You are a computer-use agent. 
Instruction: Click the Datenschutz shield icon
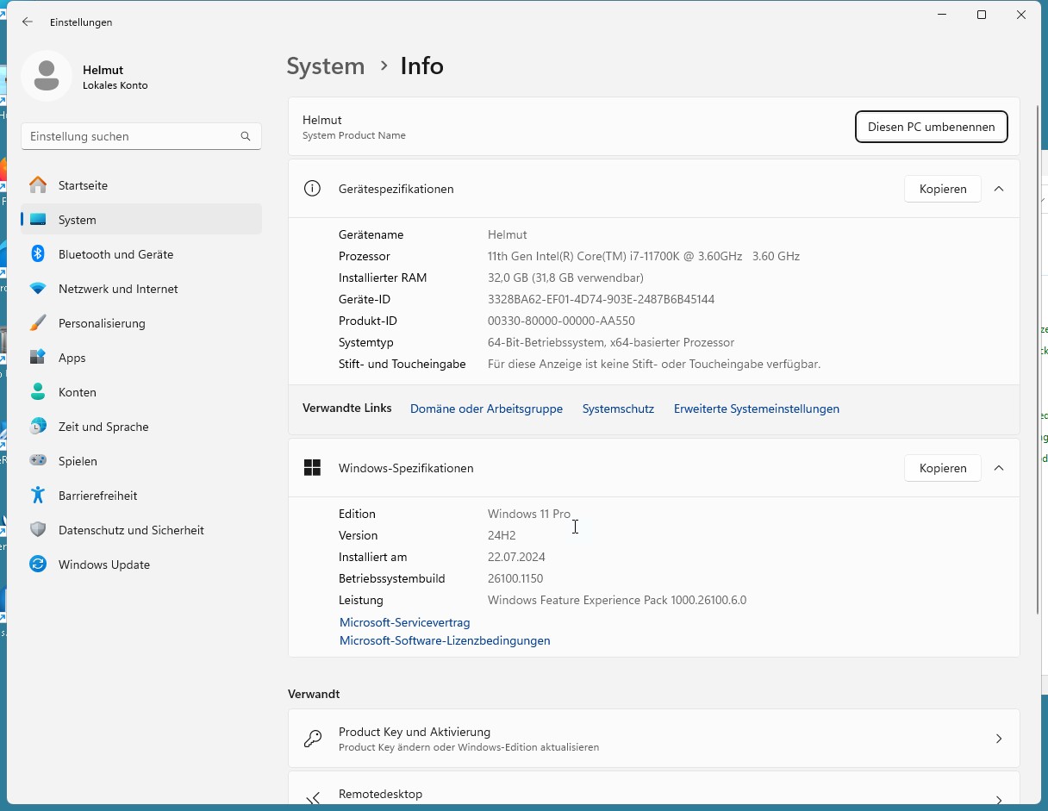click(38, 530)
